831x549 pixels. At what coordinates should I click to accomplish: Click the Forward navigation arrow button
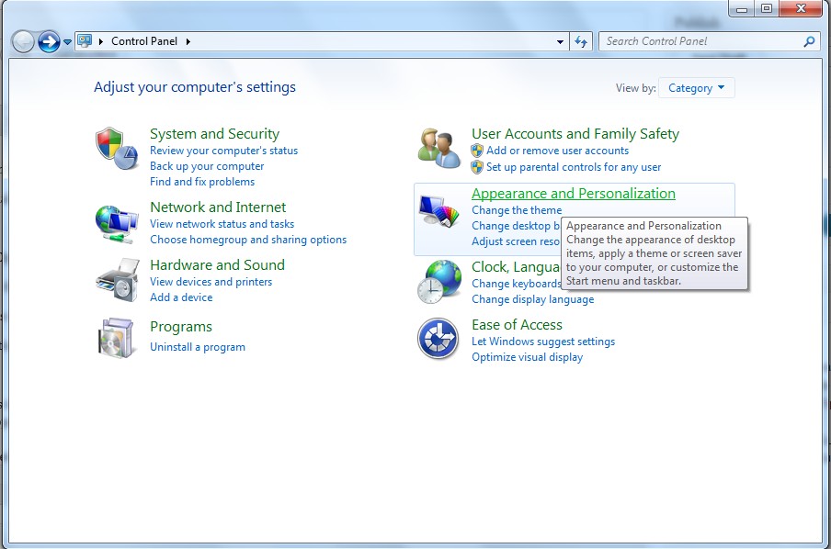[49, 41]
